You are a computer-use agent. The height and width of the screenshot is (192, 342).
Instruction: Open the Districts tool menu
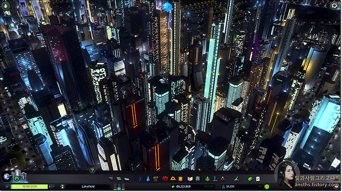point(127,179)
